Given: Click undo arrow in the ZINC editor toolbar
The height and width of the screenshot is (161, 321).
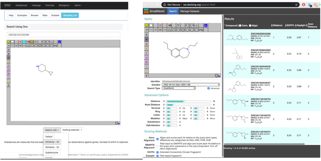Looking at the screenshot, I should click(44, 42).
